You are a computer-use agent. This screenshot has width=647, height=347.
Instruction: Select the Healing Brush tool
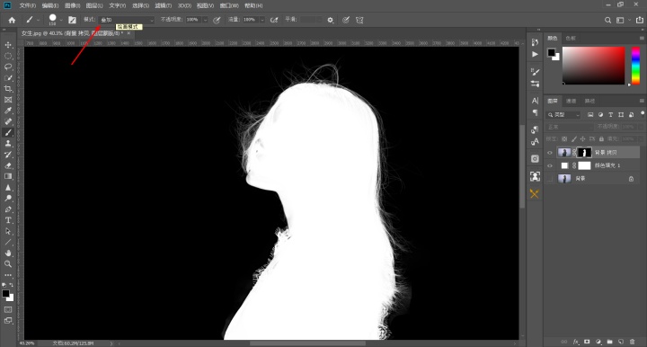pyautogui.click(x=8, y=121)
